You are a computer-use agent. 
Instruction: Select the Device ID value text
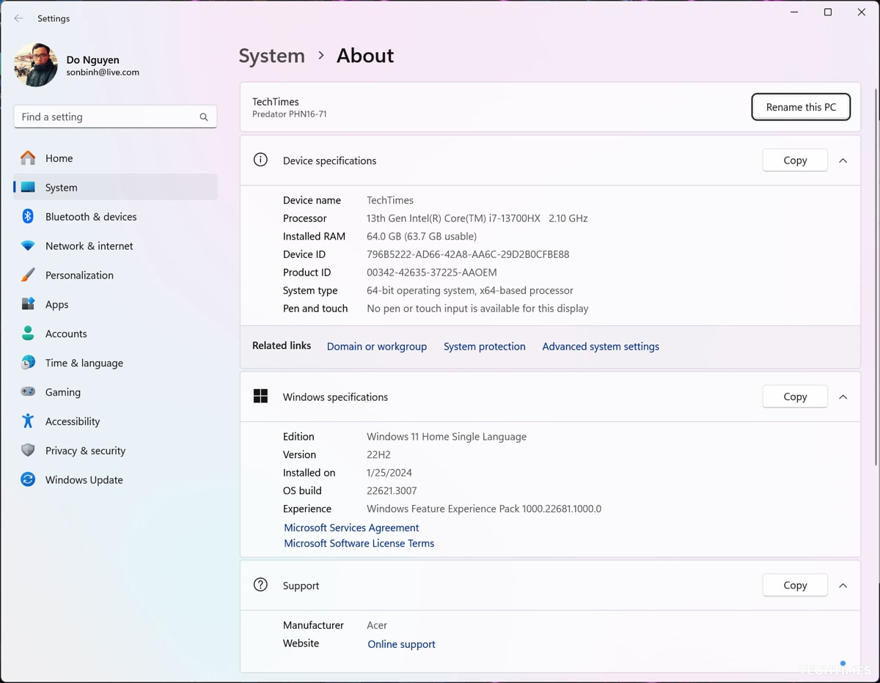pos(468,254)
